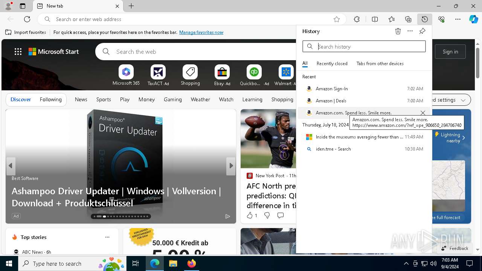Click the Sign in button
This screenshot has width=482, height=271.
click(x=450, y=52)
